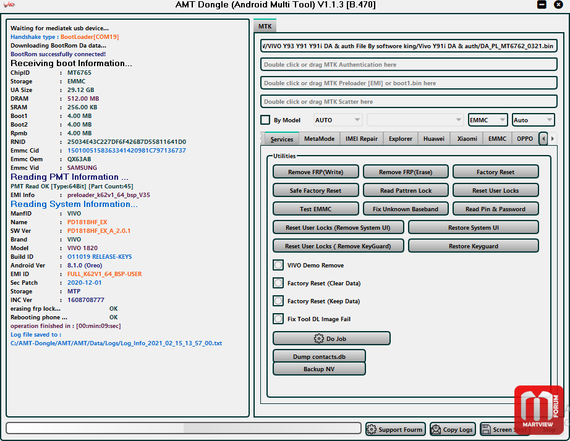
Task: Click the progress bar at the bottom
Action: [184, 428]
